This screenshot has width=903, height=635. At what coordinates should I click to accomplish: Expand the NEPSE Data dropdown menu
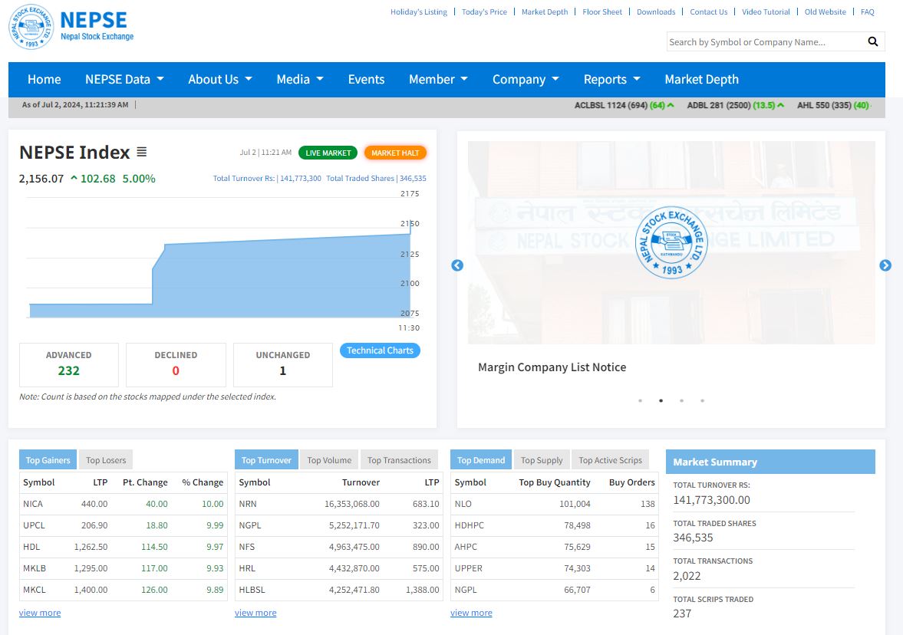124,80
